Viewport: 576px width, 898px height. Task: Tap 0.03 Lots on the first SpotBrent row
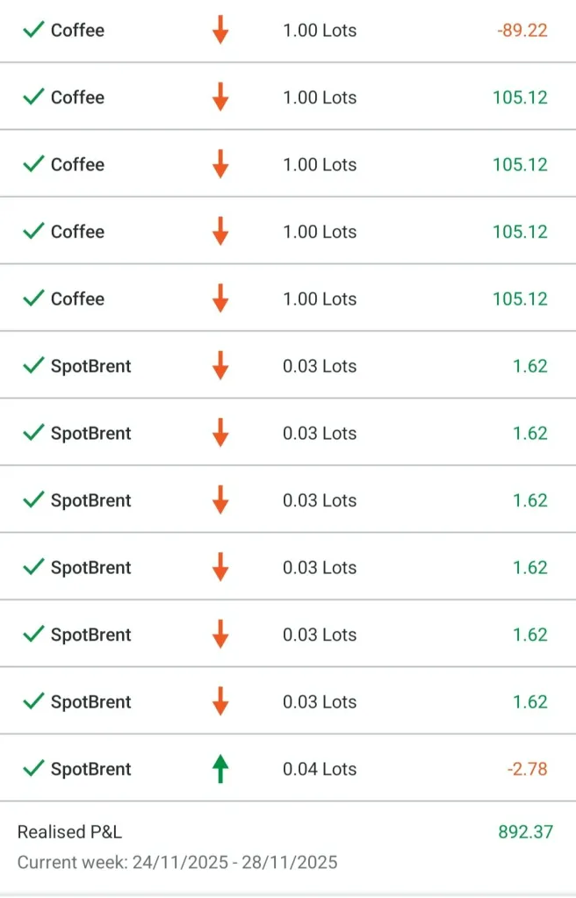[x=320, y=366]
